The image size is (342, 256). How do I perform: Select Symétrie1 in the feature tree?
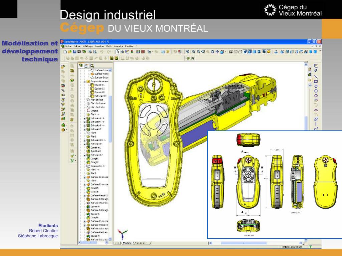tap(96, 148)
